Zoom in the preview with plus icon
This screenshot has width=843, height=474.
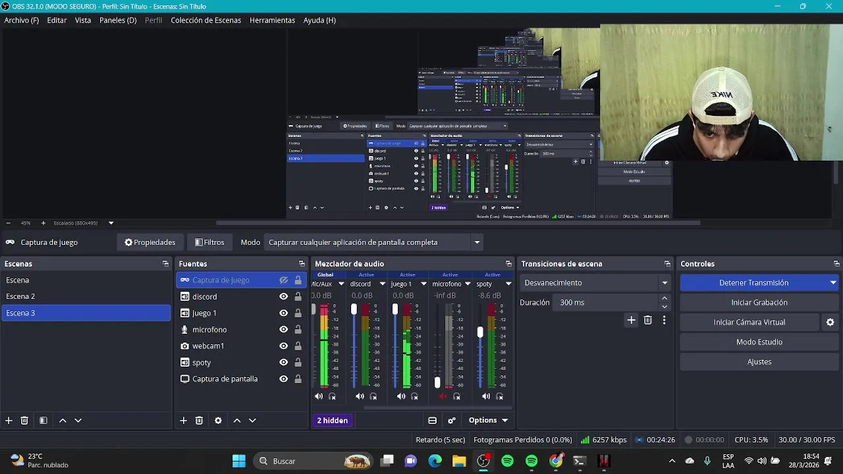tap(43, 223)
